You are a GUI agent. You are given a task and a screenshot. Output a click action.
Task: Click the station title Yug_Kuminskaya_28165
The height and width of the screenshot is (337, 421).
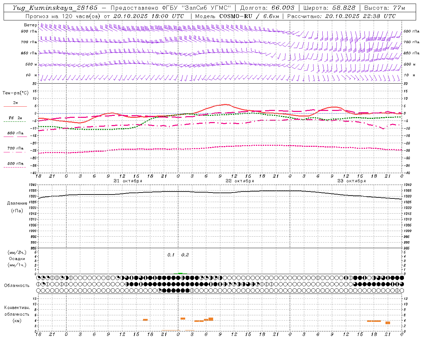click(55, 8)
